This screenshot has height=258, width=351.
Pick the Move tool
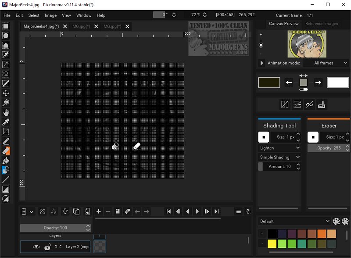tap(6, 93)
